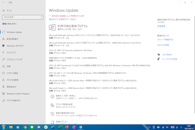Open the ホーム settings home icon
This screenshot has height=130, width=195.
tap(3, 10)
